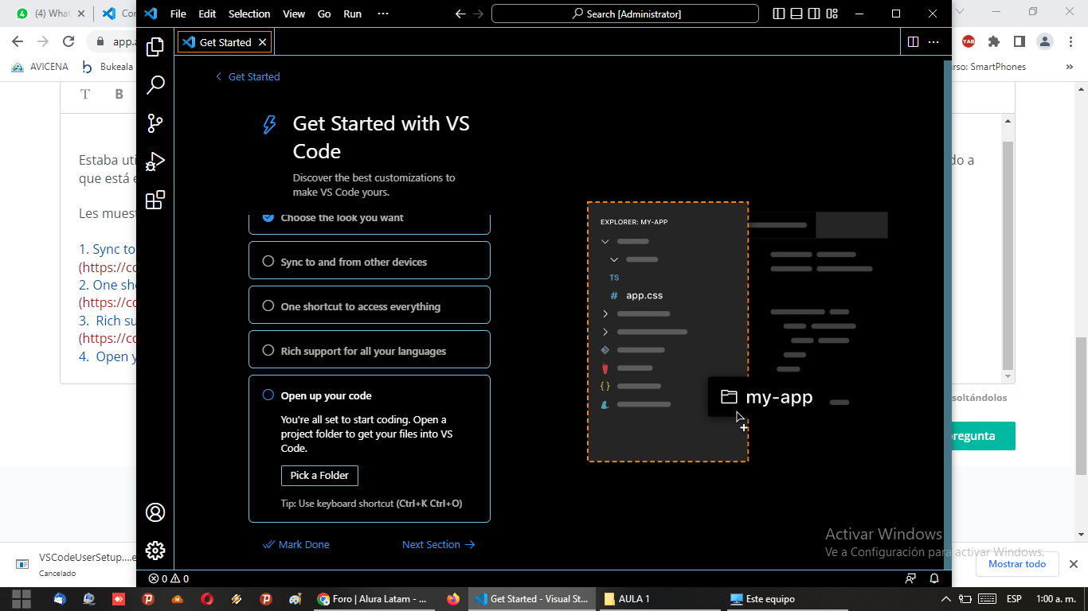Go to Next Section

439,544
